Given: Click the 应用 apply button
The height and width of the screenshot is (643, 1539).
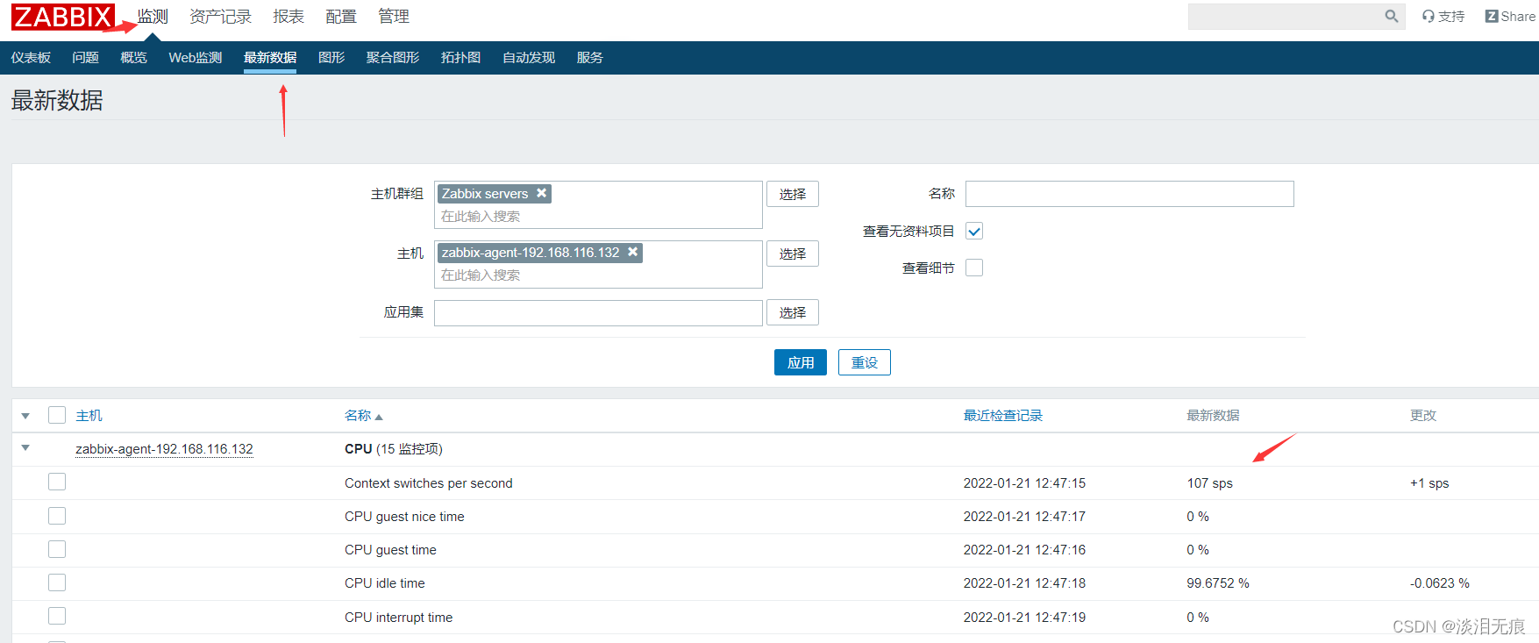Looking at the screenshot, I should 801,362.
